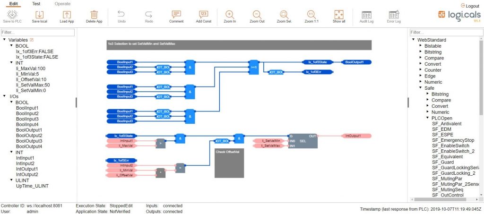Zoom in on the diagram
Image resolution: width=484 pixels, height=214 pixels.
coord(230,14)
